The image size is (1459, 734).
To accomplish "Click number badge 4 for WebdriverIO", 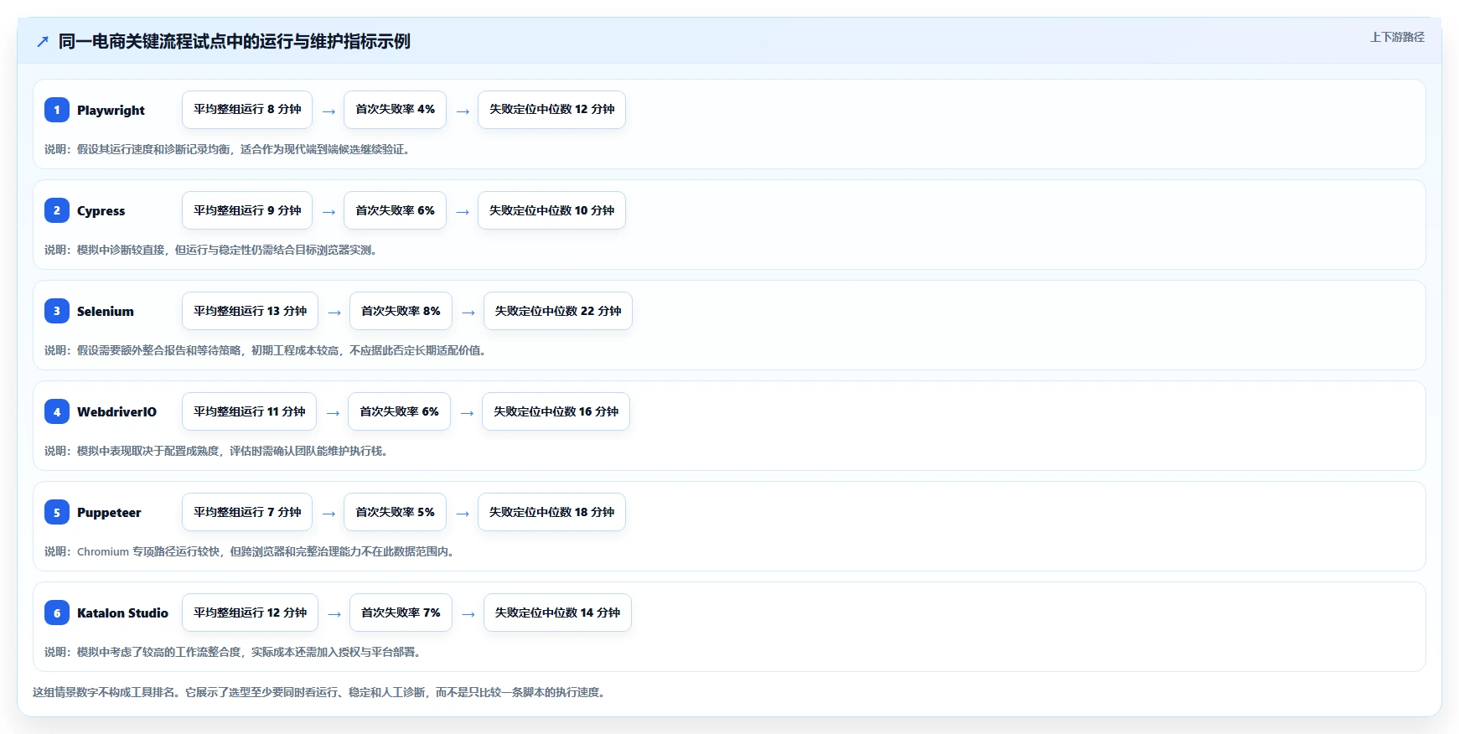I will pyautogui.click(x=57, y=411).
